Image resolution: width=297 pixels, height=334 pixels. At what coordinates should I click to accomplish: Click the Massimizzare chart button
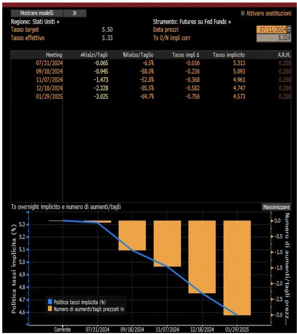tap(276, 207)
